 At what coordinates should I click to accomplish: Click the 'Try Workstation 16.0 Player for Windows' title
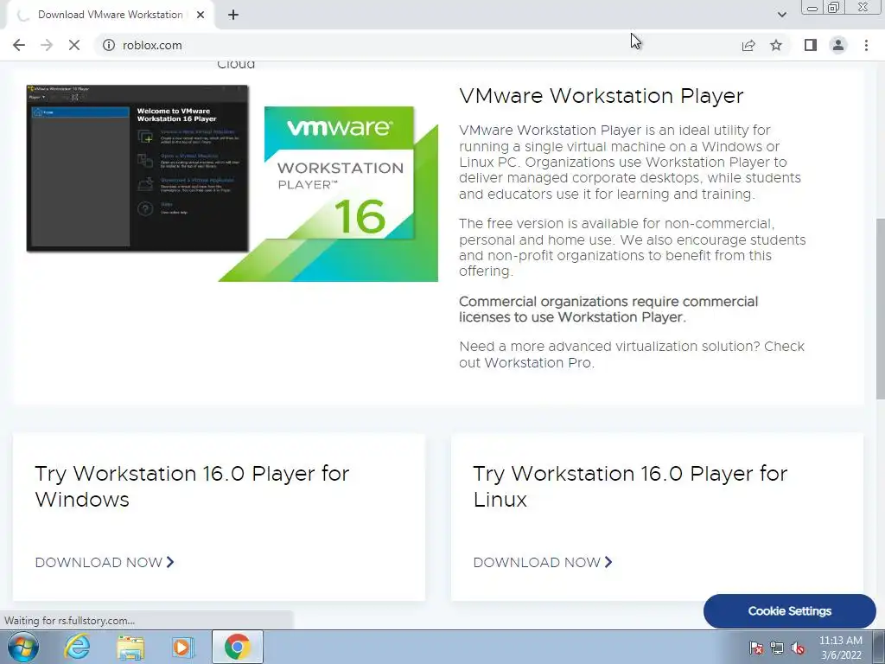click(x=192, y=486)
